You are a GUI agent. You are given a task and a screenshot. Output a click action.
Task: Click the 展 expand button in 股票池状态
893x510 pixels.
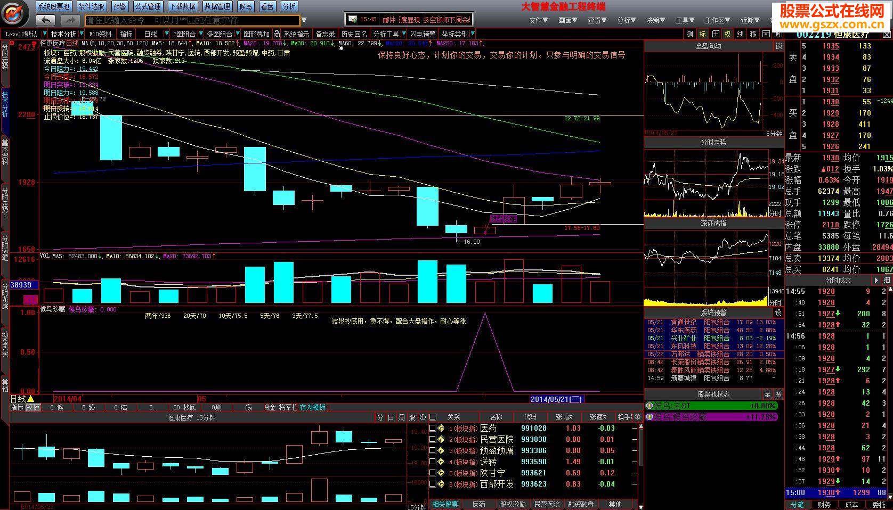click(778, 394)
